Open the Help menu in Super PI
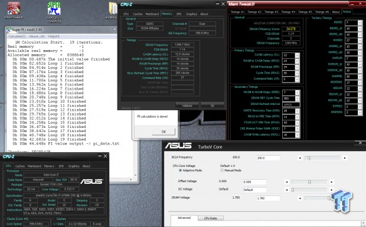The width and height of the screenshot is (366, 227). (x=54, y=37)
